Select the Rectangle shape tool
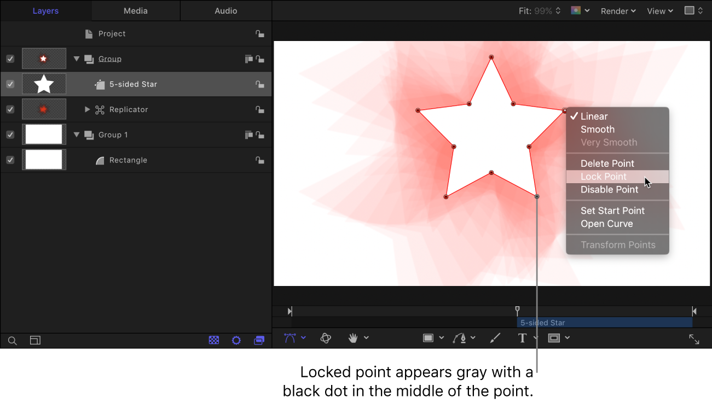 [429, 338]
